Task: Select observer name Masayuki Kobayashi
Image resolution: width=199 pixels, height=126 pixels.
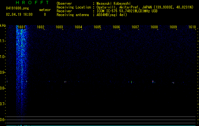Action: click(114, 3)
